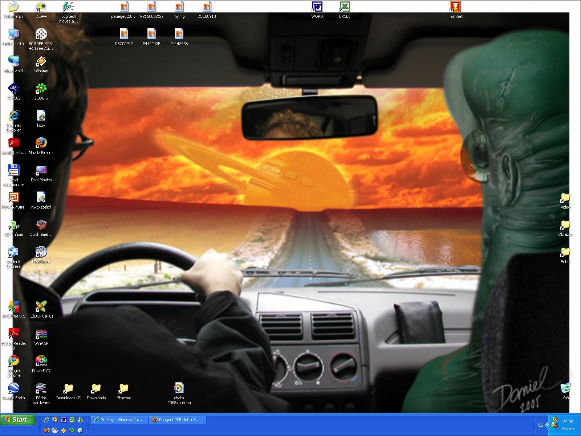This screenshot has height=436, width=581.
Task: Open the Start menu
Action: pyautogui.click(x=17, y=420)
